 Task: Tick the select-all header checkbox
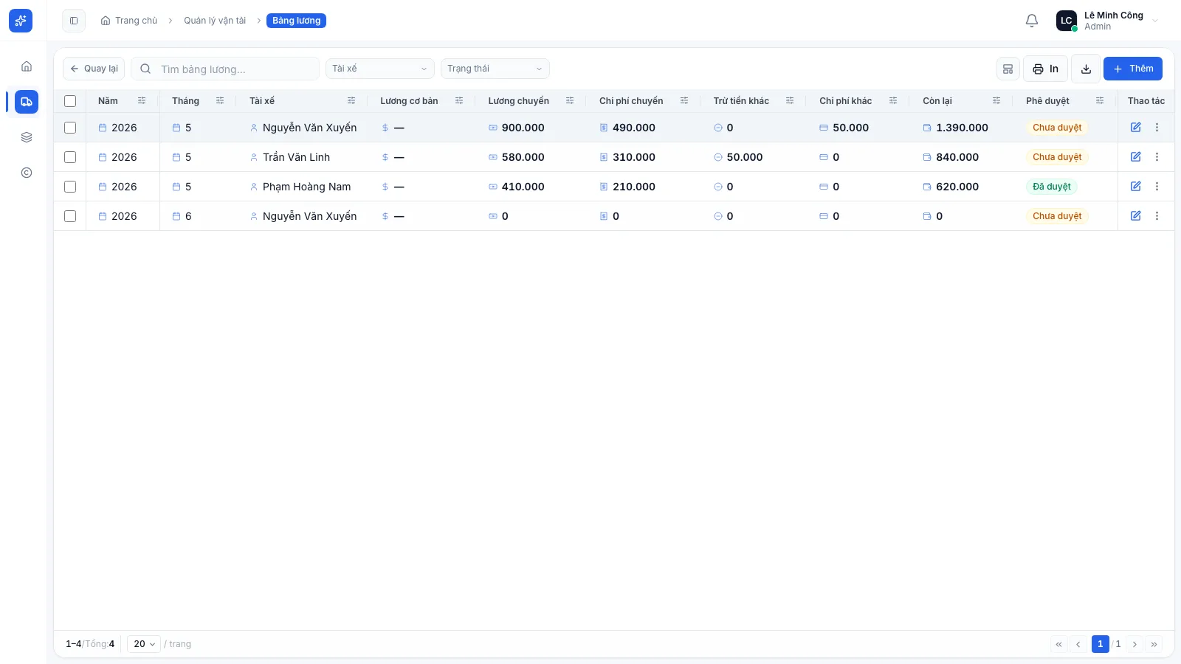coord(70,101)
